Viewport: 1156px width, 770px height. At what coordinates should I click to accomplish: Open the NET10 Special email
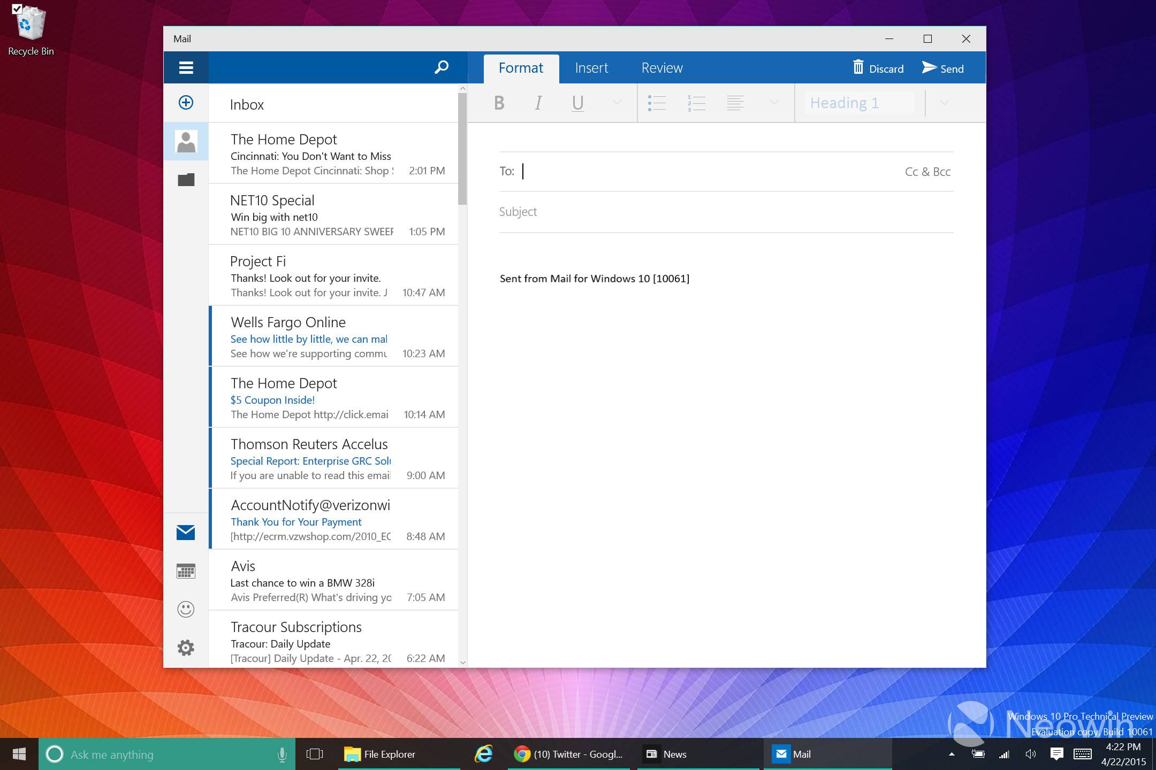pos(333,214)
